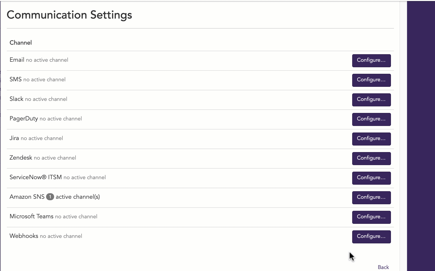Configure ServiceNow ITSM channel
Screen dimensions: 435x271
371,178
